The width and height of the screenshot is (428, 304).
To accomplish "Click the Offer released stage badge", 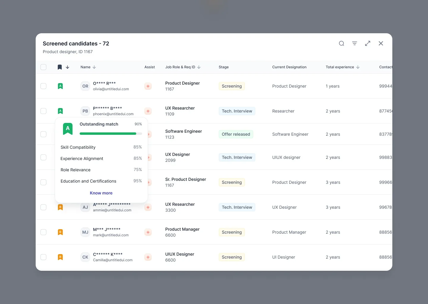I will [x=236, y=134].
